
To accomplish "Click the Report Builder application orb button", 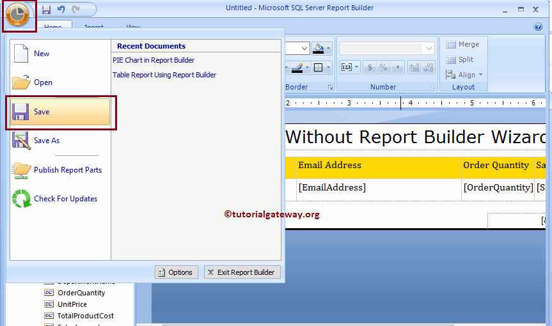I will point(17,15).
